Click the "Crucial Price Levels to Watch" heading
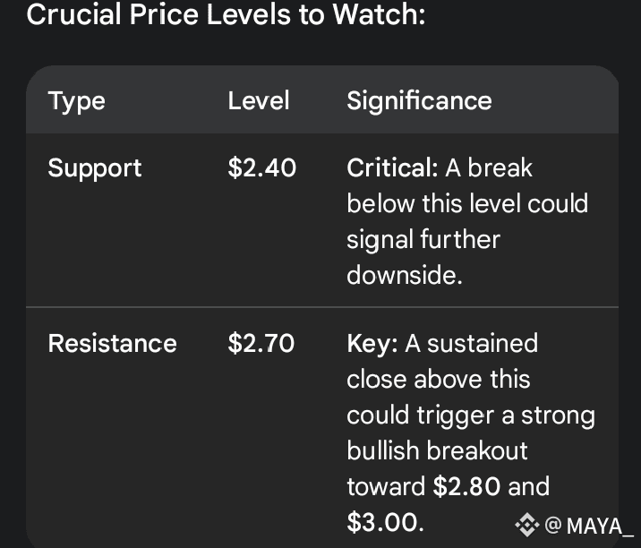This screenshot has width=641, height=548. [x=226, y=16]
